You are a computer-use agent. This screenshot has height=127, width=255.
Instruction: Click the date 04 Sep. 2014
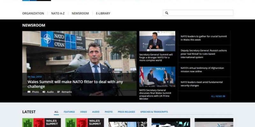click(x=34, y=77)
